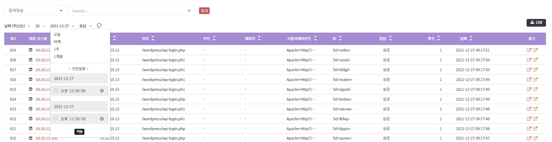Open the red link icon in row 819

click(x=529, y=50)
